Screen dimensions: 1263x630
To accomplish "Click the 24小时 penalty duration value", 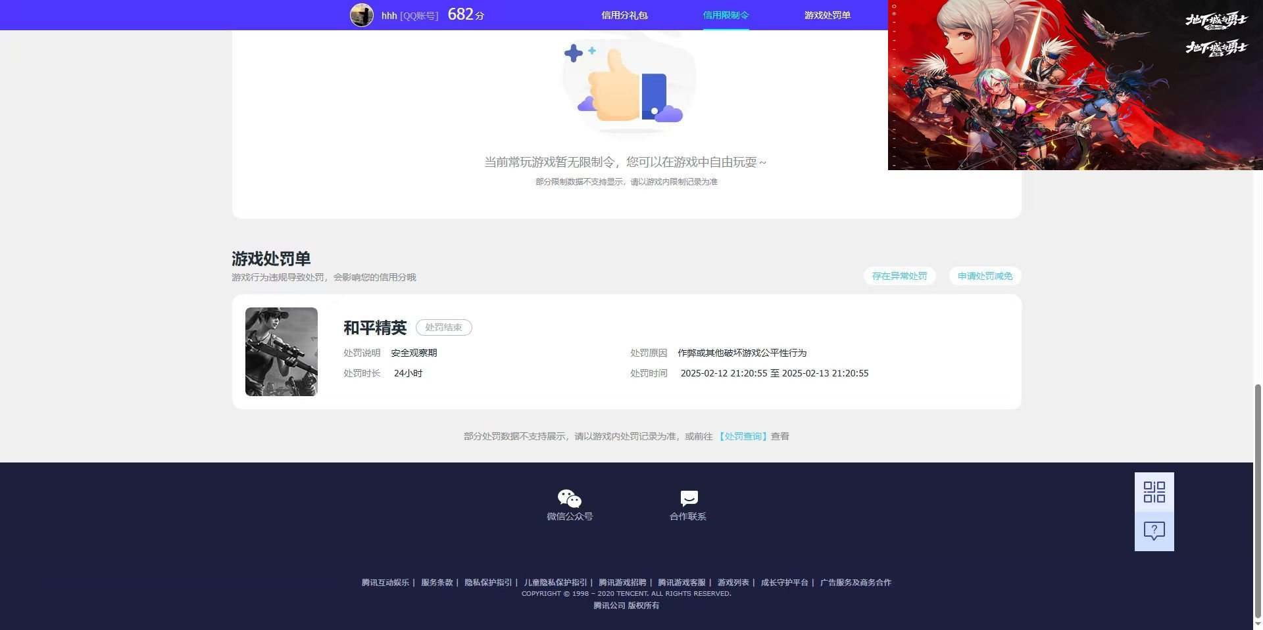I will coord(408,373).
